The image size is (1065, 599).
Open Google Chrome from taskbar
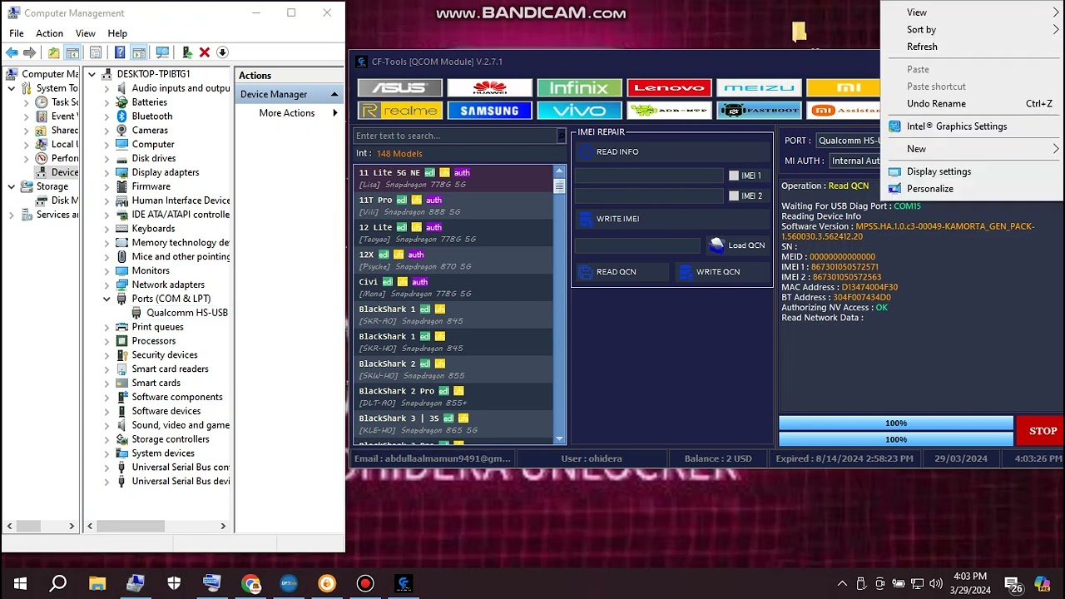pos(250,583)
